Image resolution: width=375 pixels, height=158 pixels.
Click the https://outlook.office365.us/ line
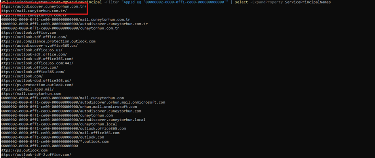click(x=31, y=50)
